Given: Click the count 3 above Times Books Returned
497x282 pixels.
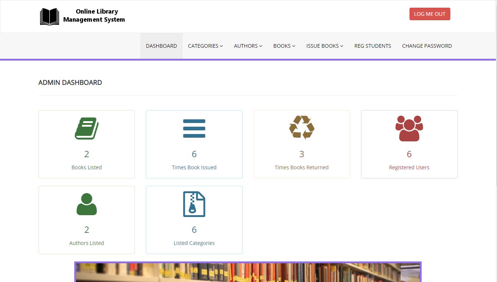Looking at the screenshot, I should pos(302,154).
